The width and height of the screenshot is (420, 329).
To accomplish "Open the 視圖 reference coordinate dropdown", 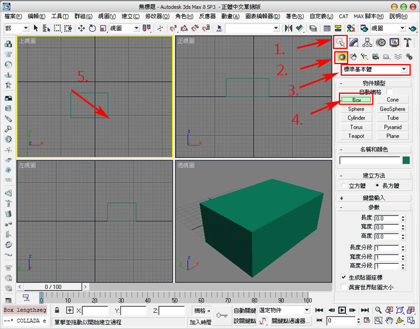I will pyautogui.click(x=124, y=28).
